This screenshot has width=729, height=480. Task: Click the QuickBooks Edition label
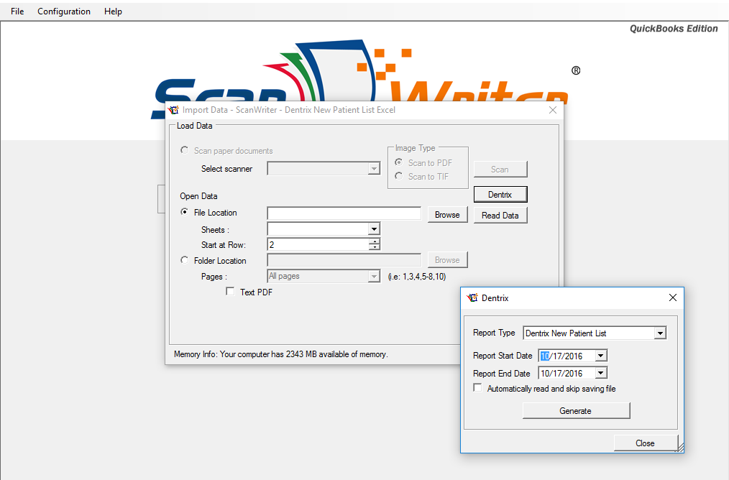(x=674, y=29)
